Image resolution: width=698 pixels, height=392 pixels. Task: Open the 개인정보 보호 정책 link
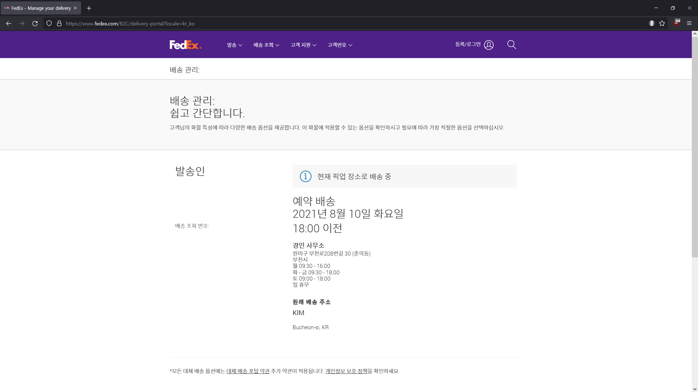pyautogui.click(x=346, y=371)
